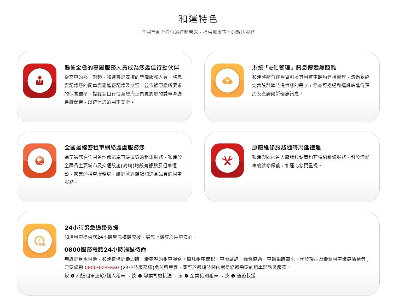This screenshot has height=307, width=405.
Task: Click option 3 企業長期租車
Action: [201, 276]
